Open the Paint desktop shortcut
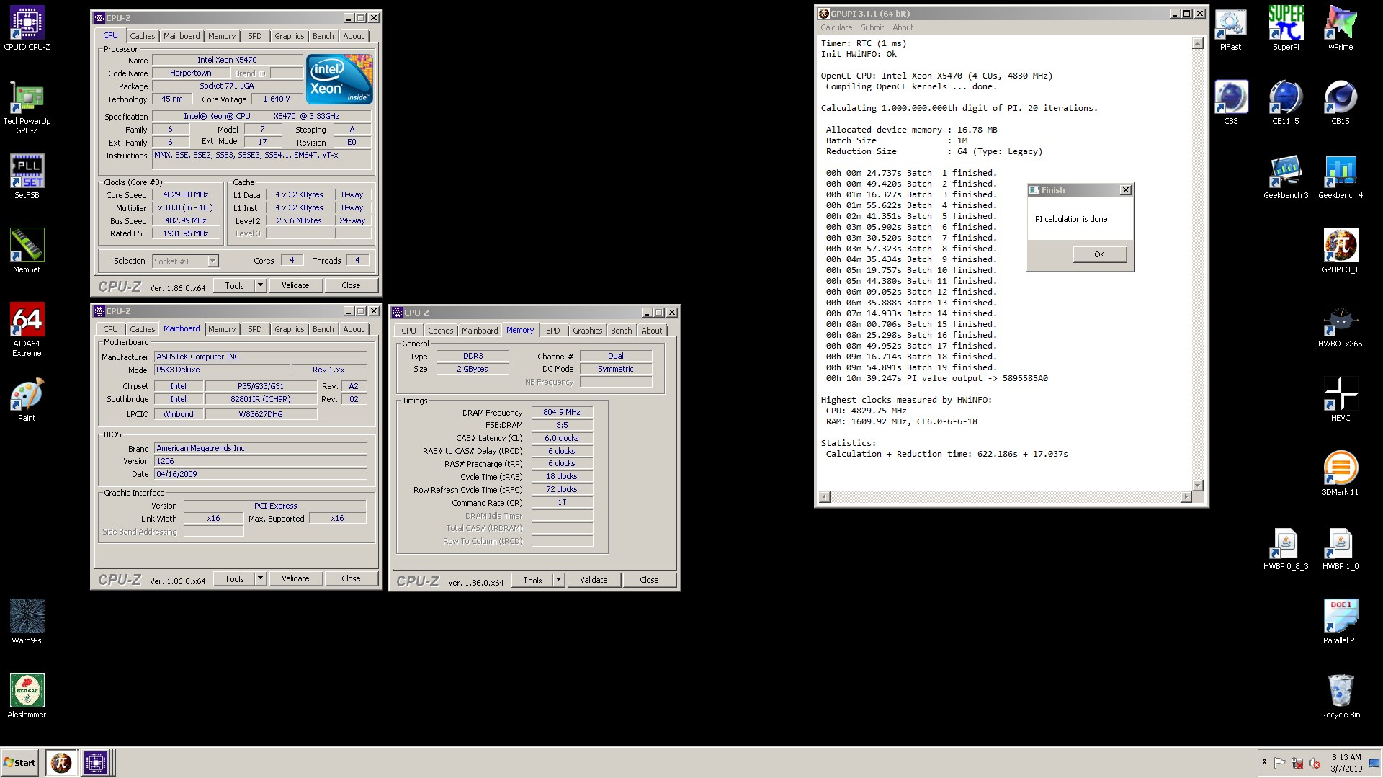This screenshot has width=1383, height=778. (x=27, y=400)
